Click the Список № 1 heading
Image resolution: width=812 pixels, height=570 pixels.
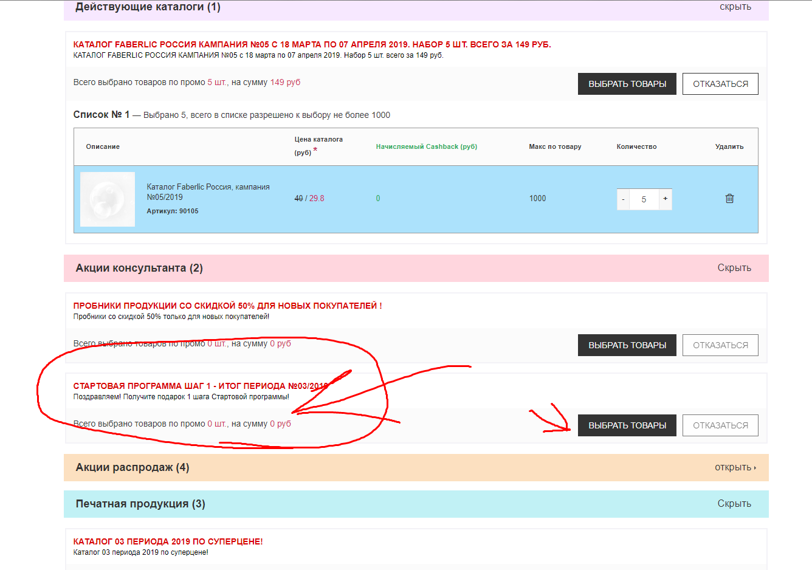coord(101,115)
